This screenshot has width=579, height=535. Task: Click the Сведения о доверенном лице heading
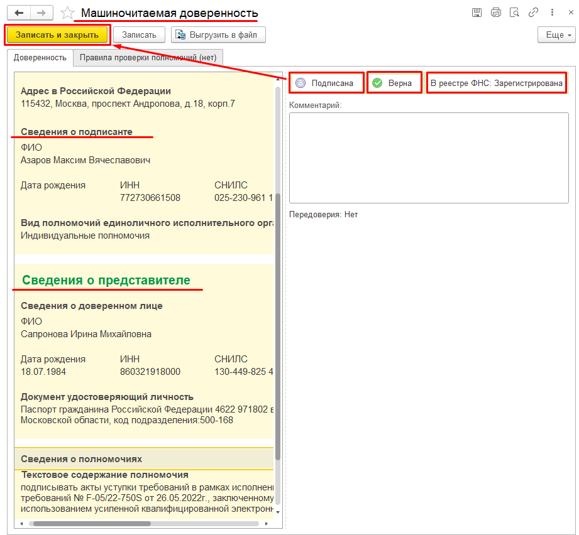coord(92,306)
